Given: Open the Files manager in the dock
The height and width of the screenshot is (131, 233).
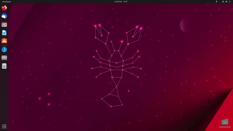Looking at the screenshot, I should 4,24.
